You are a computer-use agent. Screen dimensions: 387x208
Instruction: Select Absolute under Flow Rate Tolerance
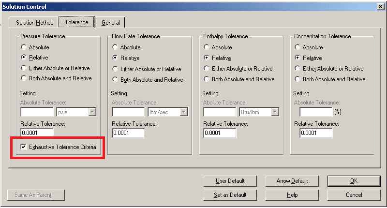click(x=126, y=47)
